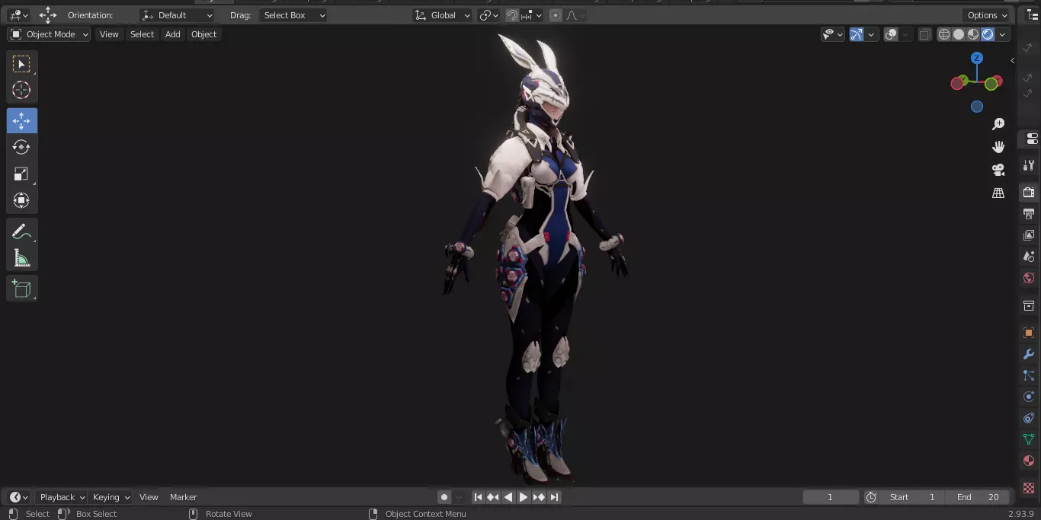Open the Object properties orange square tab

point(1029,333)
